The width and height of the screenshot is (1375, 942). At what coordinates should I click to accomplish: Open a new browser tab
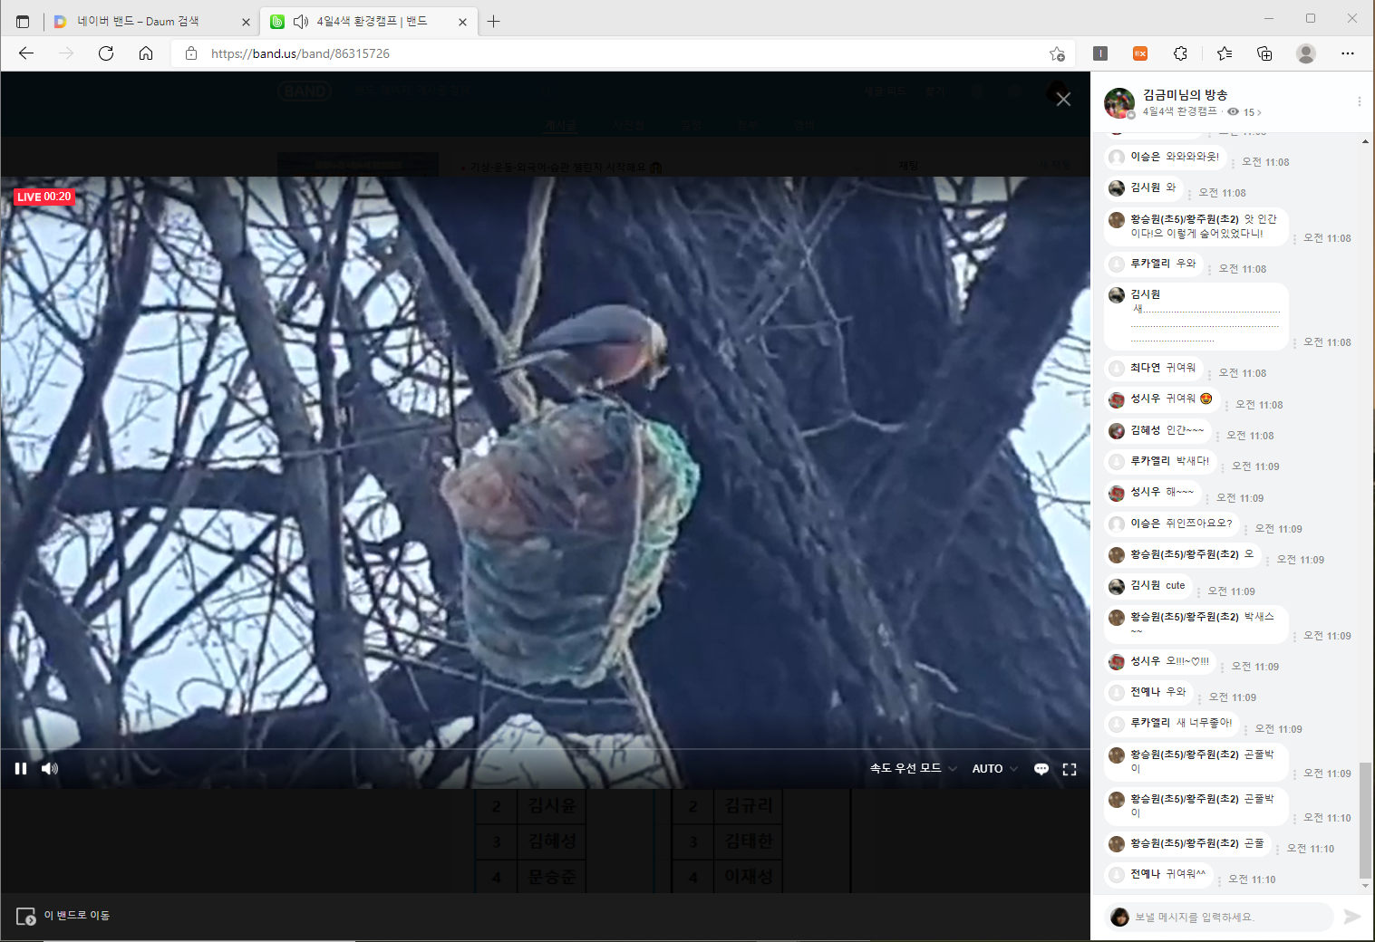(x=493, y=21)
